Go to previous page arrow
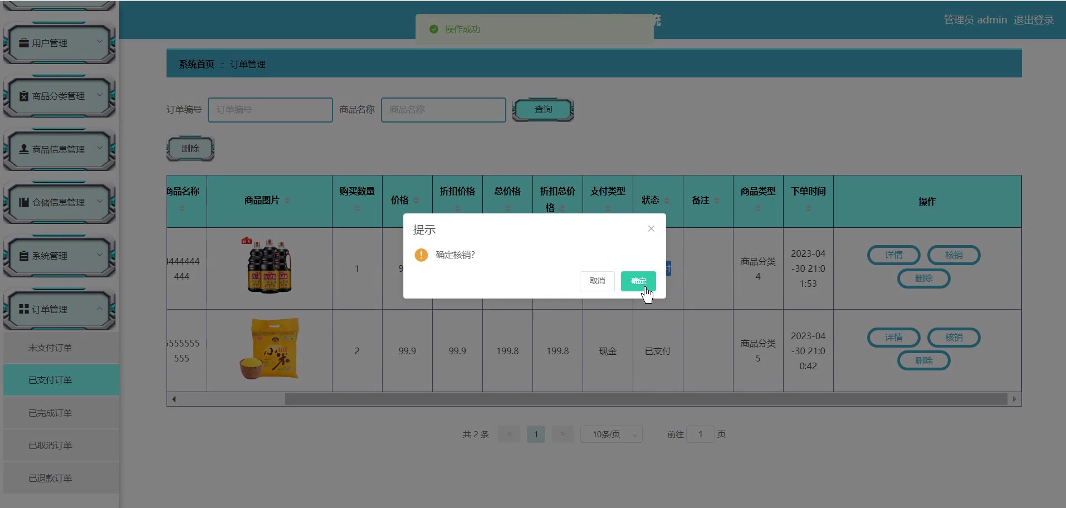Screen dimensions: 1066x508 [509, 434]
